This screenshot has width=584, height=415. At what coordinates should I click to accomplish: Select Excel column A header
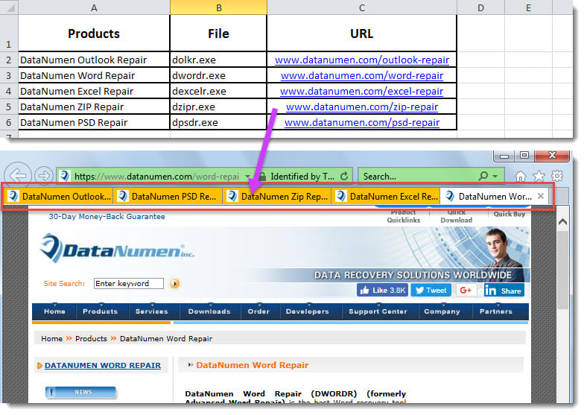tap(94, 7)
